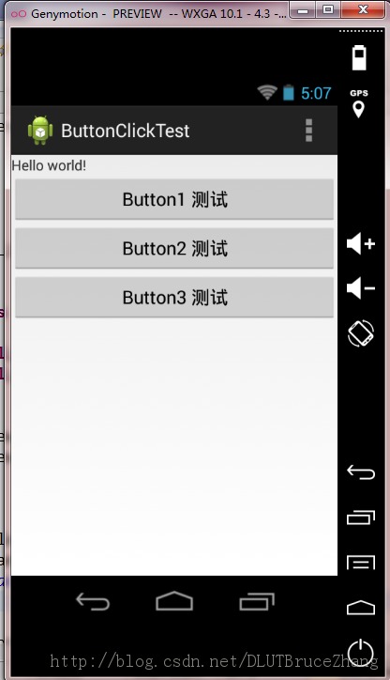The height and width of the screenshot is (680, 390).
Task: Tap the Android home navigation button
Action: coord(174,601)
